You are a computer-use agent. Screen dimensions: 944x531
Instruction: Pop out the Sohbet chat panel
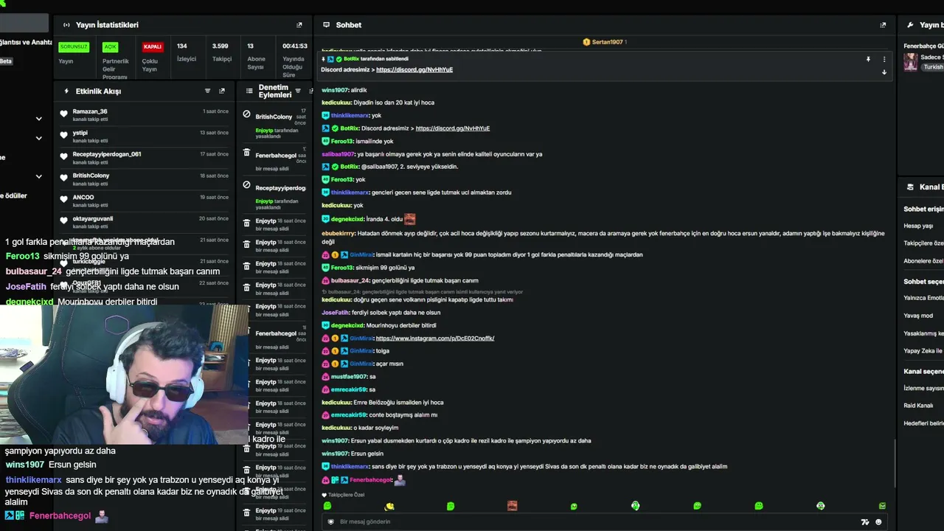[883, 25]
